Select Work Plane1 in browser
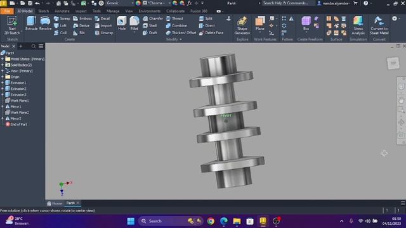This screenshot has height=228, width=406. coord(17,101)
